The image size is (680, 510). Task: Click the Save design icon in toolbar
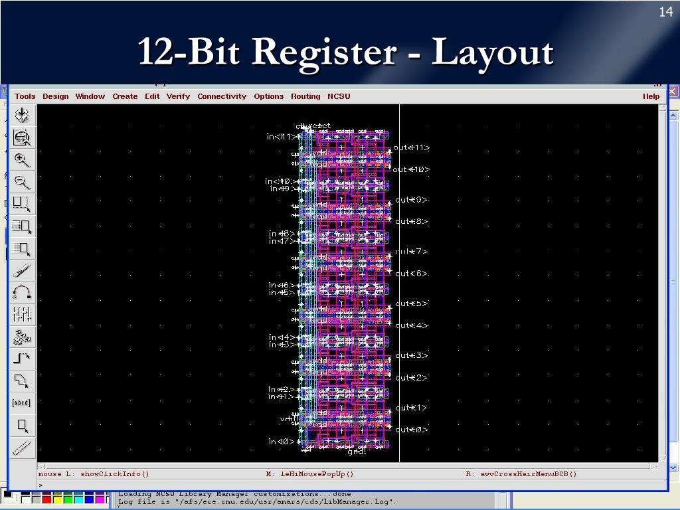23,116
